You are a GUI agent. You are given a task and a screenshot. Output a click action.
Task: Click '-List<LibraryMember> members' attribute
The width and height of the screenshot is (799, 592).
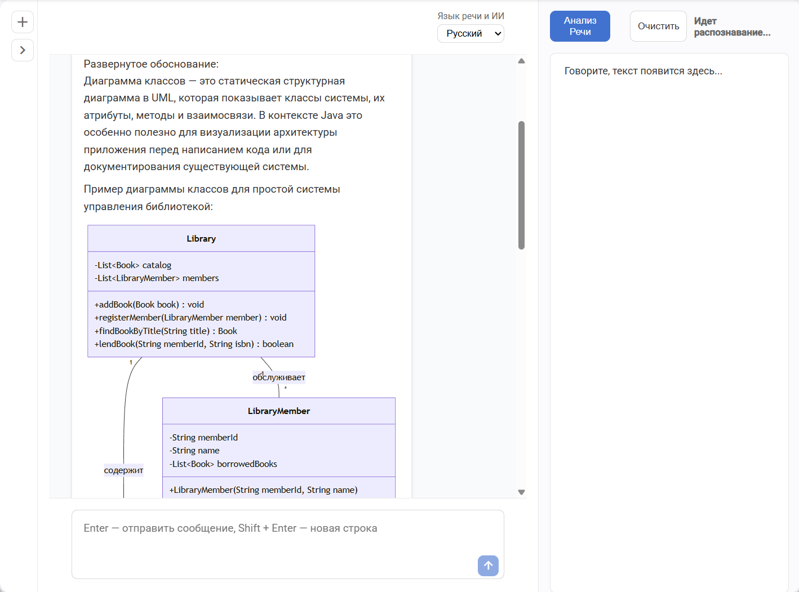tap(157, 278)
